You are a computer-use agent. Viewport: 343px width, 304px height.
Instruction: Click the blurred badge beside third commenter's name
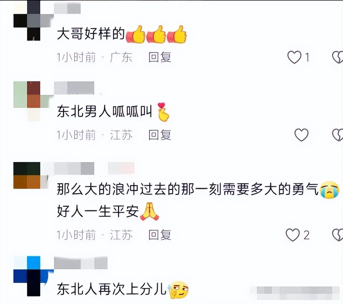pos(121,169)
